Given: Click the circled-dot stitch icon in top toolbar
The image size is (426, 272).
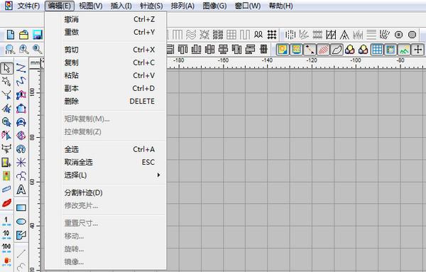Looking at the screenshot, I should [x=398, y=35].
